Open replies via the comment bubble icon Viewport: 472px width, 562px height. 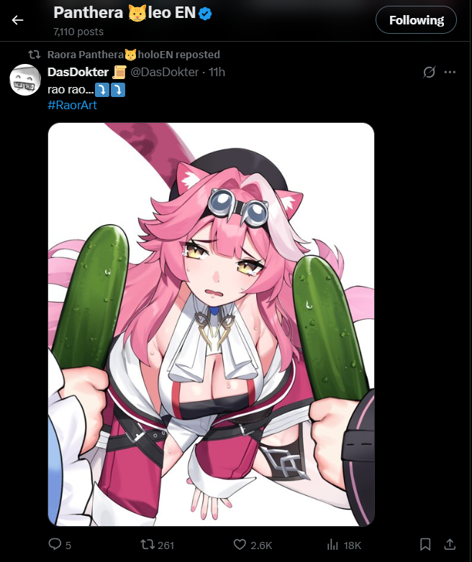pos(55,544)
